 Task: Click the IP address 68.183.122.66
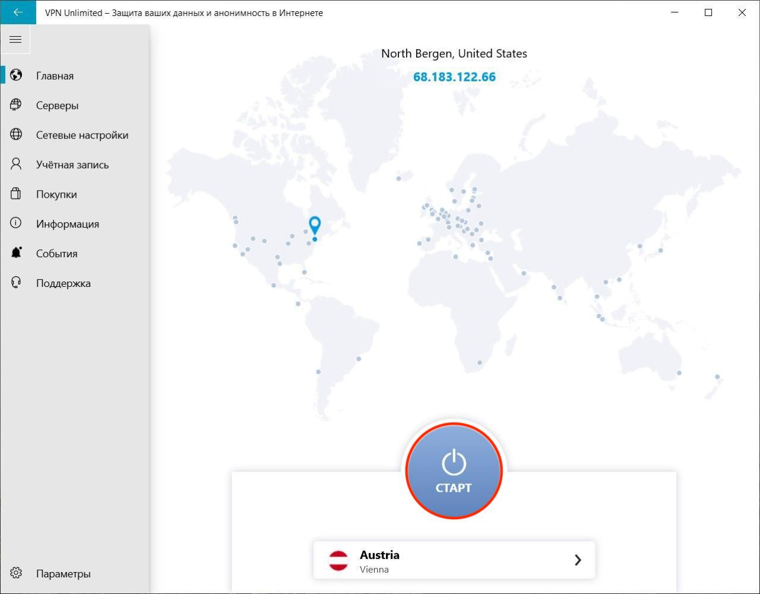click(x=454, y=77)
